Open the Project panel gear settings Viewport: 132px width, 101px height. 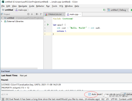(37, 14)
